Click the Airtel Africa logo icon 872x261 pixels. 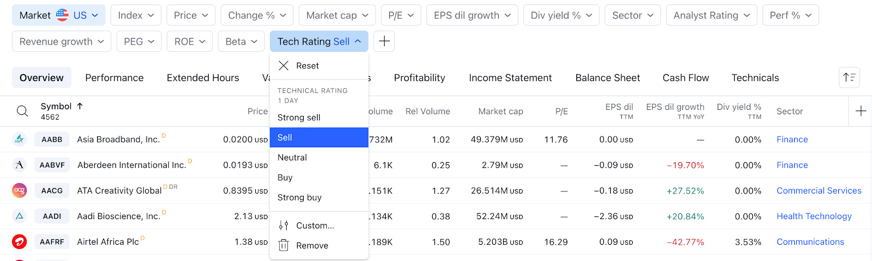20,241
